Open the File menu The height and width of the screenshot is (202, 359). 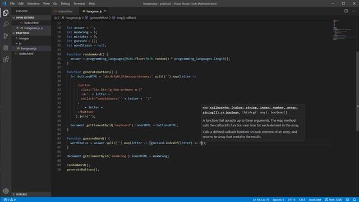click(12, 3)
